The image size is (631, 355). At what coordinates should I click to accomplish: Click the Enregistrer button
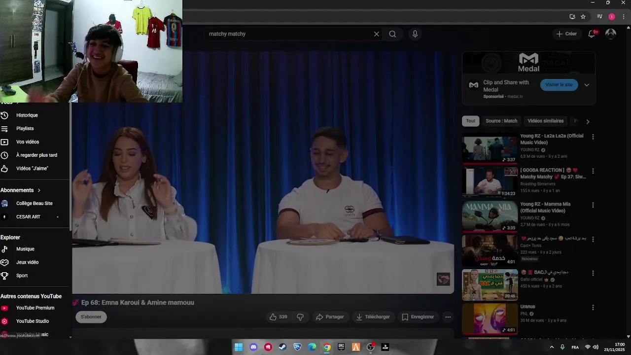[x=418, y=317]
